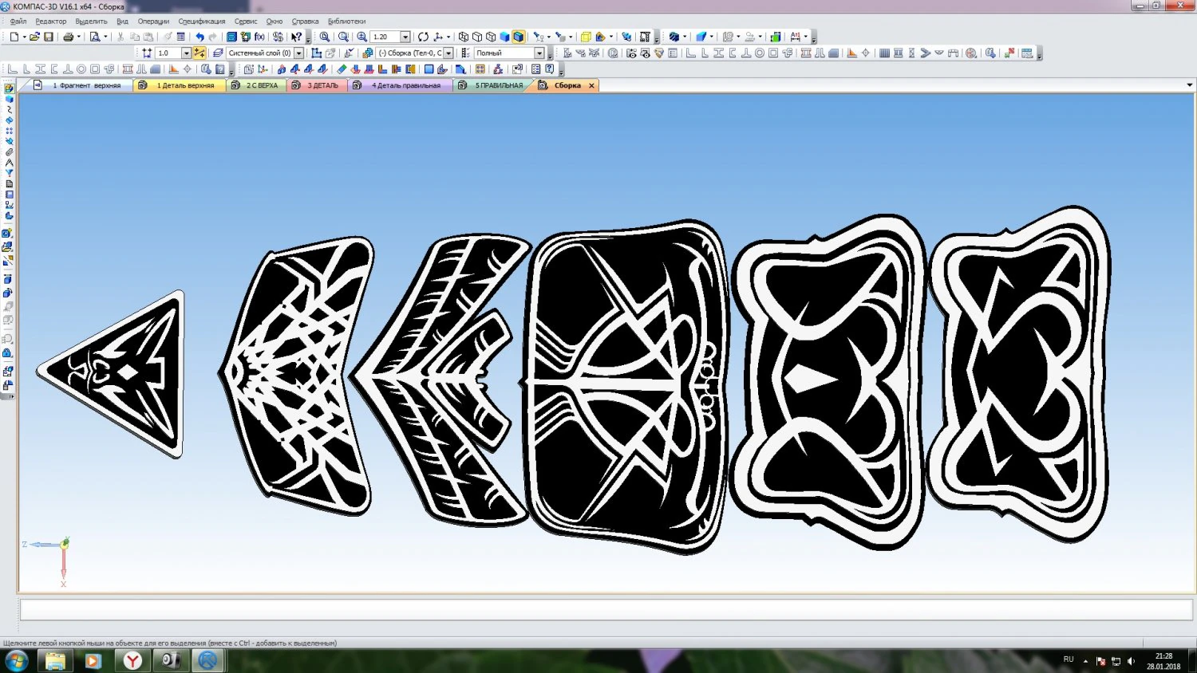Viewport: 1197px width, 673px height.
Task: Switch keyboard layout via RU indicator
Action: tap(1069, 659)
